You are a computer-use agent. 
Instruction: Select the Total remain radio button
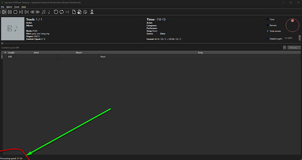[268, 31]
